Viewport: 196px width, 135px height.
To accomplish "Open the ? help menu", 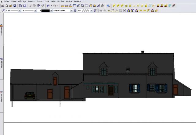I will click(83, 1).
